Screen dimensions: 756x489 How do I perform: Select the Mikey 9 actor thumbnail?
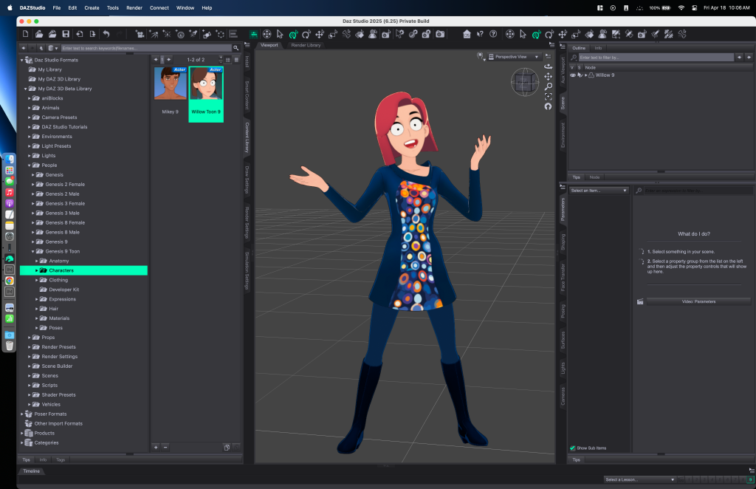coord(170,83)
